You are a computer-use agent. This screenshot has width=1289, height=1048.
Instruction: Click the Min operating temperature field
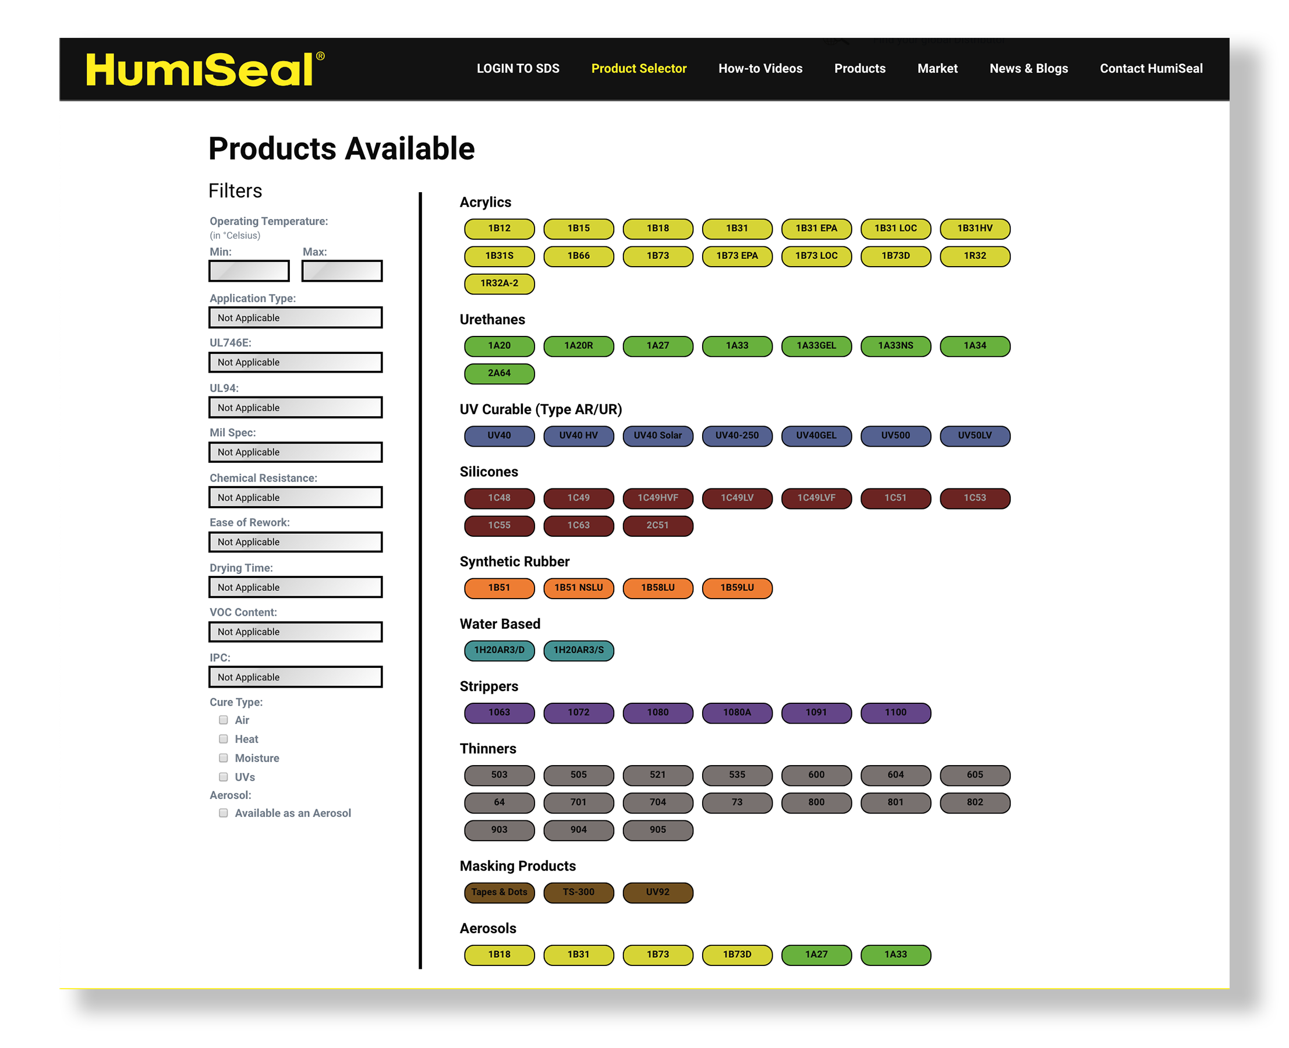pos(249,271)
